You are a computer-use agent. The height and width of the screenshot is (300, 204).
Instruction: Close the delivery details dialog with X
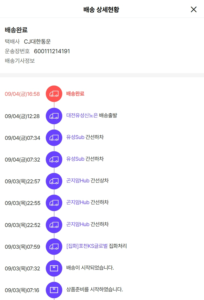tap(194, 9)
